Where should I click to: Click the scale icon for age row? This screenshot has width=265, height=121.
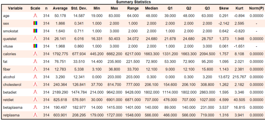point(35,16)
